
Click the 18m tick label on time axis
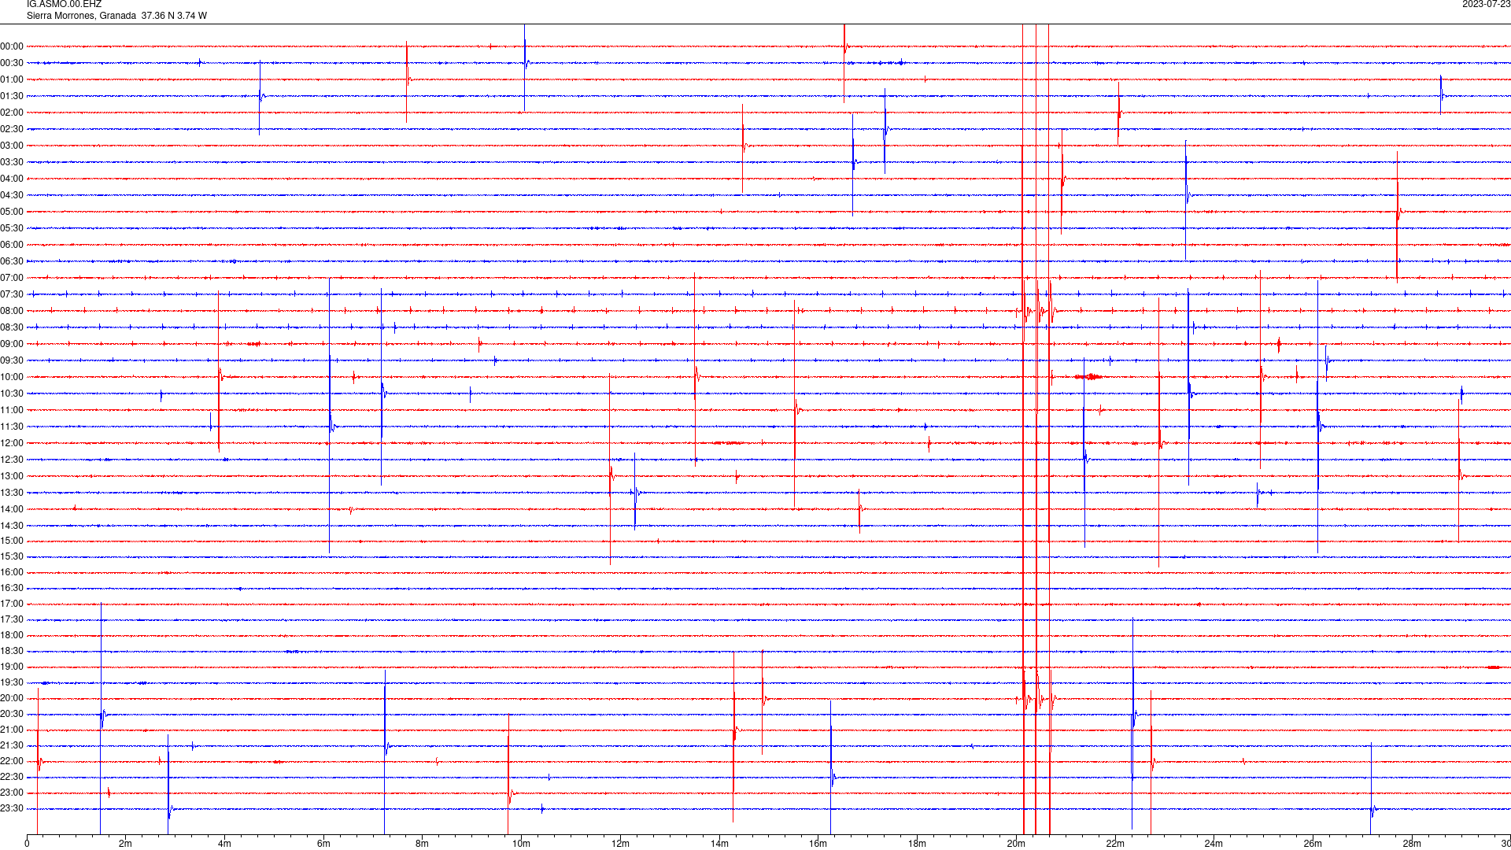(917, 844)
